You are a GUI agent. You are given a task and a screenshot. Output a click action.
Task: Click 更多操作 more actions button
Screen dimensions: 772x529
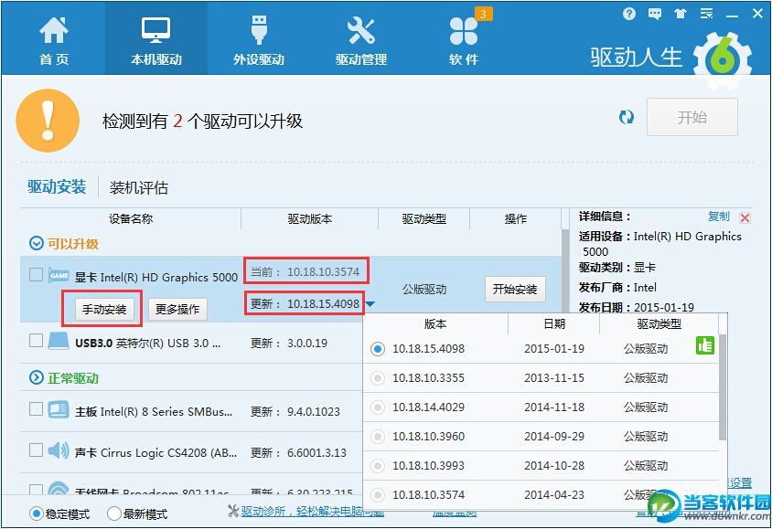pos(177,309)
